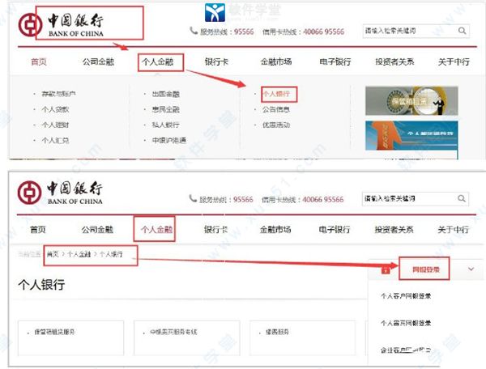Click the 40066 95566 credit card hotline in the lower page
The width and height of the screenshot is (486, 369).
tap(323, 199)
